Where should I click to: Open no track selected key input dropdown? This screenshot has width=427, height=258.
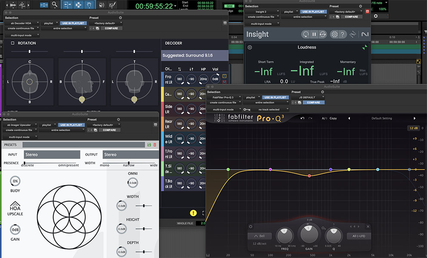(x=270, y=109)
